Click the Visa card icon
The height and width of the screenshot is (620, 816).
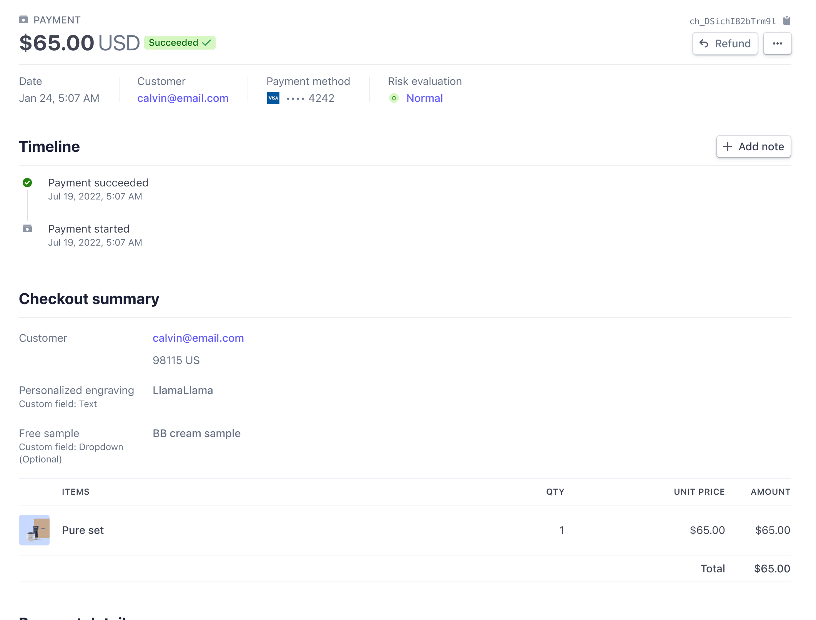point(273,98)
